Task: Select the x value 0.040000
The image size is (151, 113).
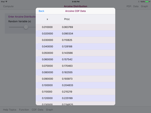Action: (48, 46)
